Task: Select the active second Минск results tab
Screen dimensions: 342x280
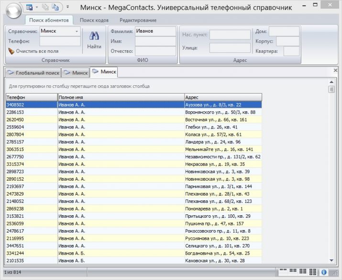Action: pos(104,72)
